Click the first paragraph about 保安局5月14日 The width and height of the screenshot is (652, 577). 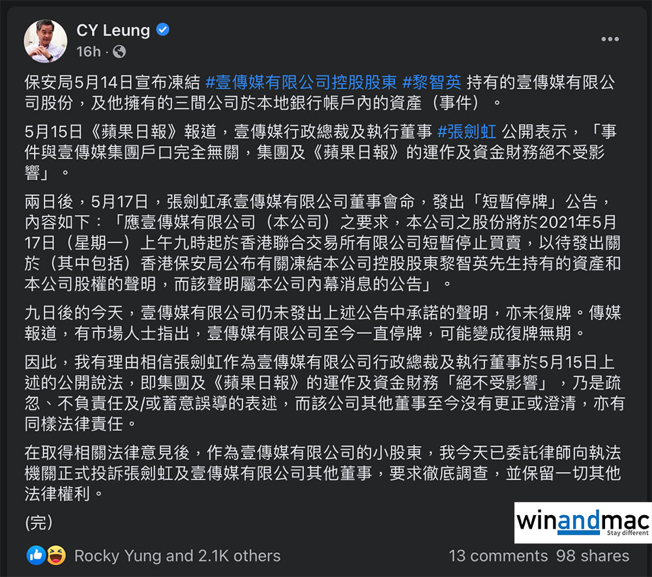coord(319,93)
